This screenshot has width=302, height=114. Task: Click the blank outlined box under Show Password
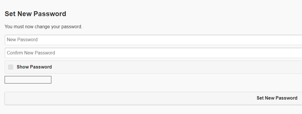click(x=28, y=80)
